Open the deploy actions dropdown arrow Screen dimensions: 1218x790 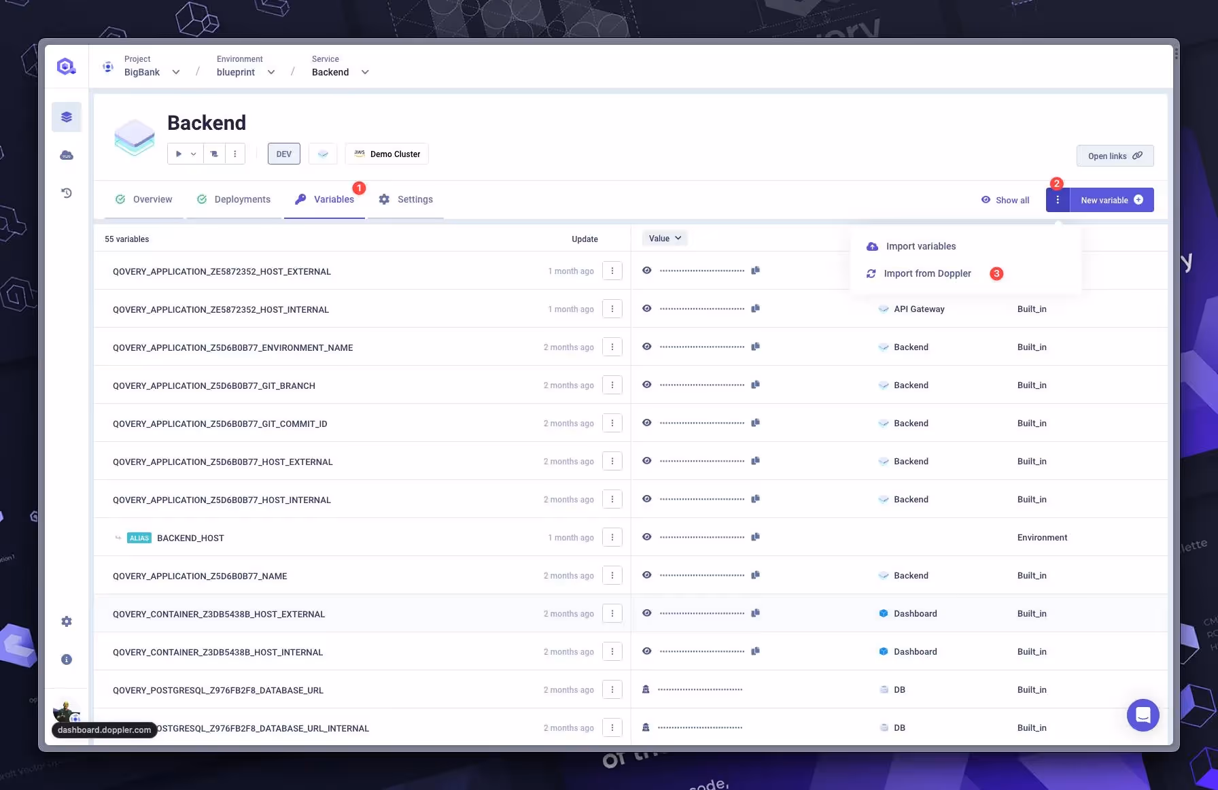(x=194, y=154)
